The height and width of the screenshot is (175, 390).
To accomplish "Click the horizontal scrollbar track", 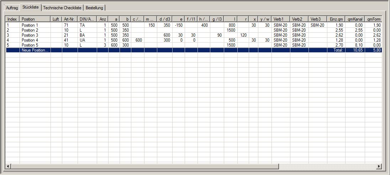I will (x=192, y=166).
